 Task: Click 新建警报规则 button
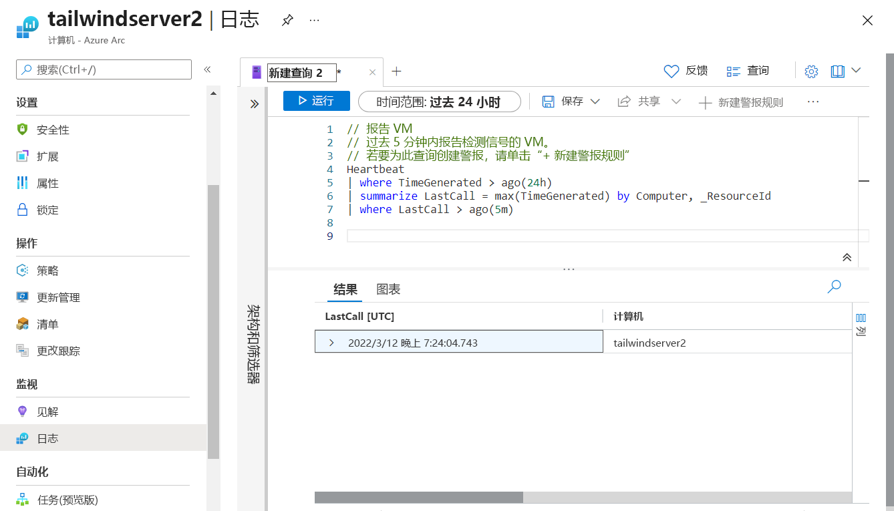(740, 102)
